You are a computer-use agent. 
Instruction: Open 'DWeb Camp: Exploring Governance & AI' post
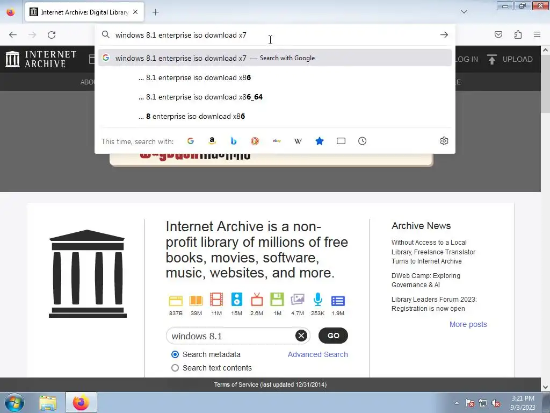(x=426, y=280)
